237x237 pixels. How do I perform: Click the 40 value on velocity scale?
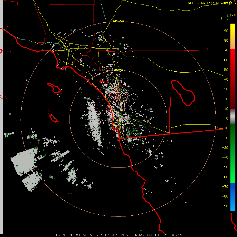pos(226,79)
